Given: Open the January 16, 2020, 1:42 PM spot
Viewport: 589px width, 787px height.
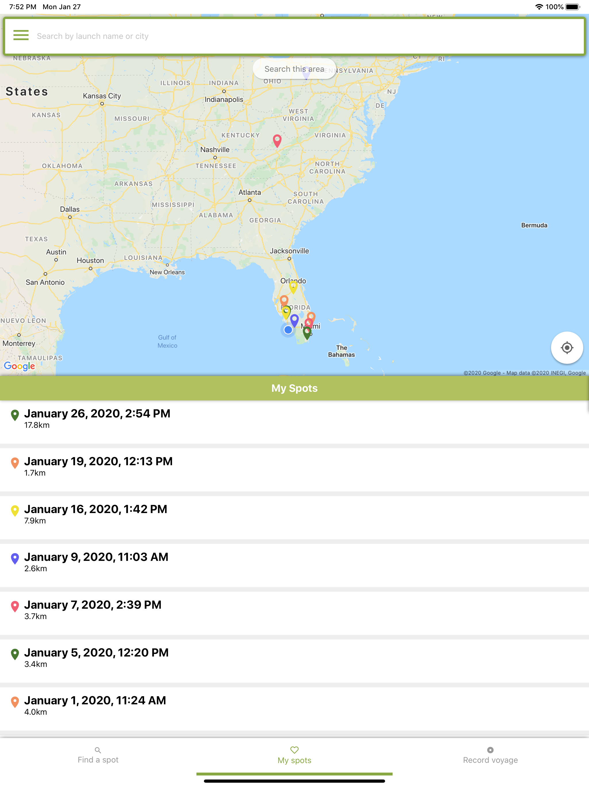Looking at the screenshot, I should [294, 518].
